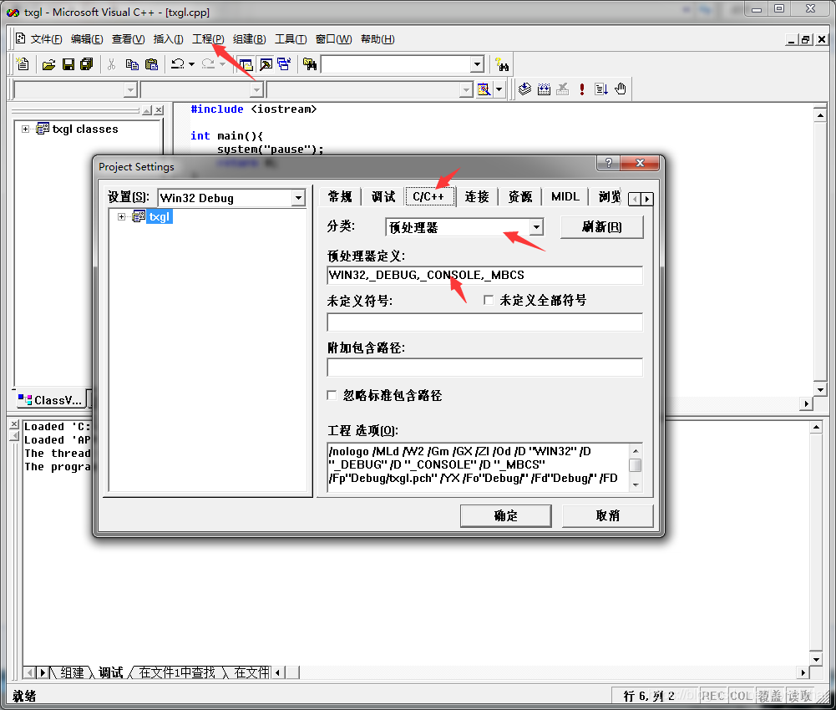Click the 工程选项 scrollbar thumb
This screenshot has width=836, height=710.
(635, 465)
